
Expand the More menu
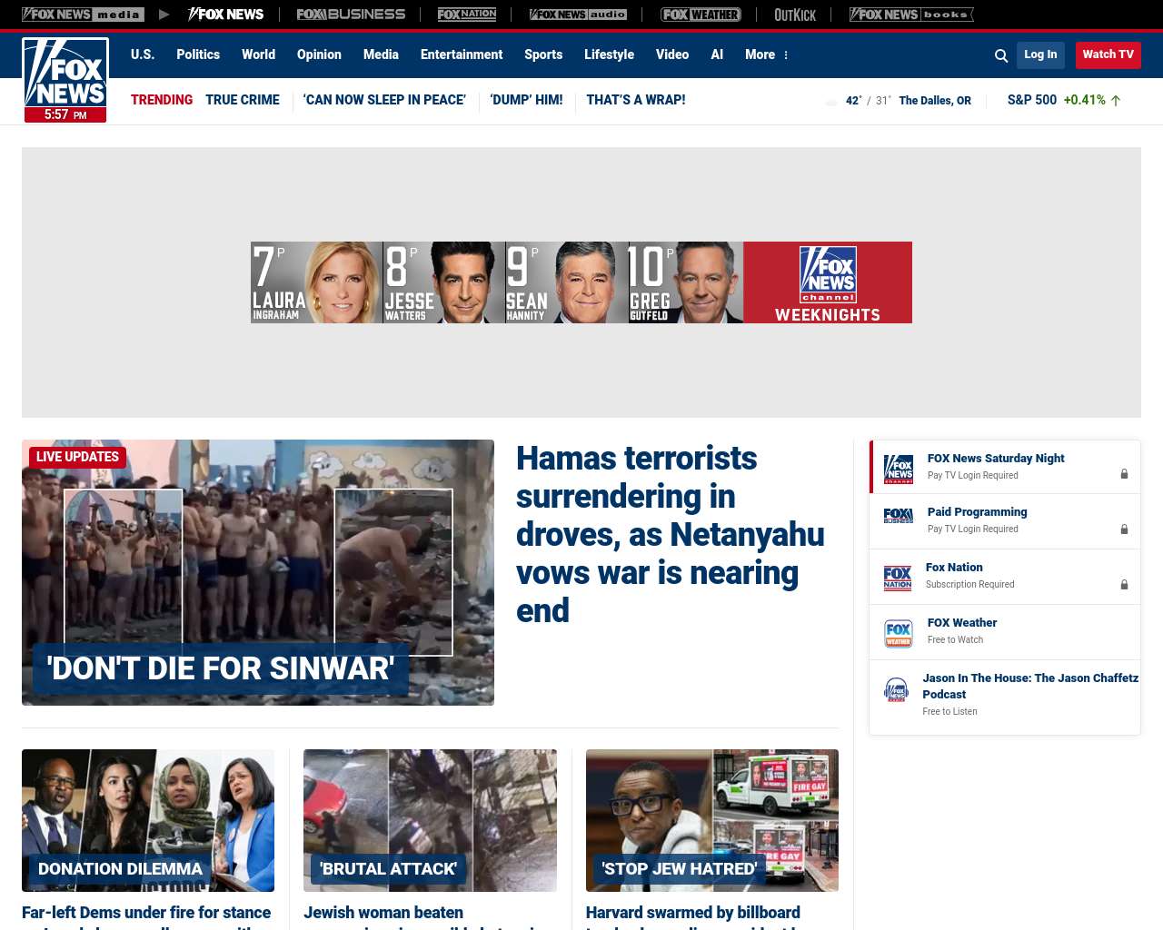pos(767,54)
